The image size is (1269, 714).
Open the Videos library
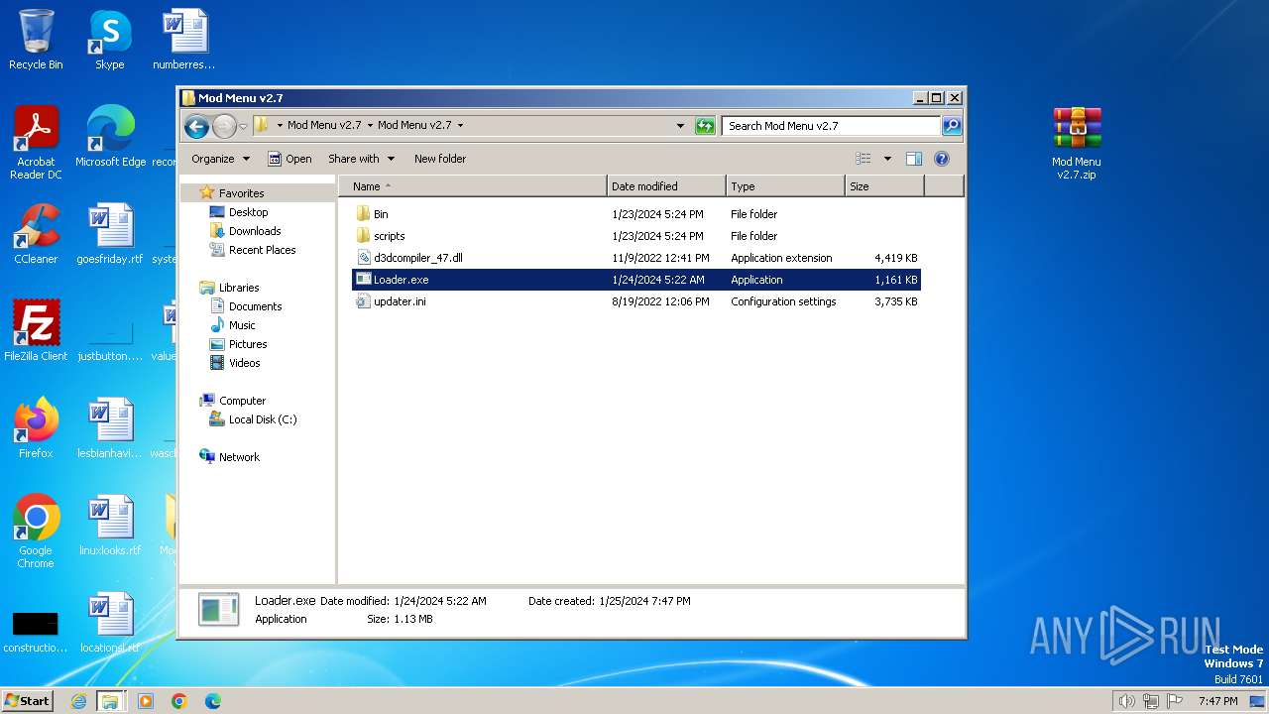[244, 363]
